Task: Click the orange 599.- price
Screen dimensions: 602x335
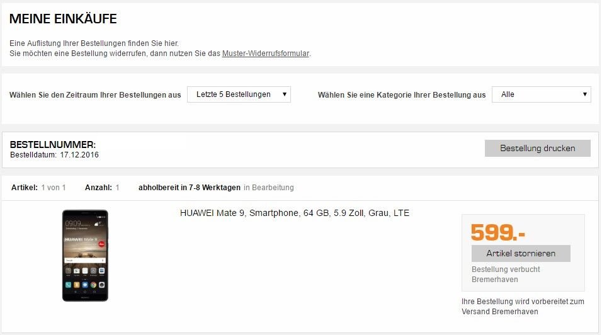Action: 497,232
